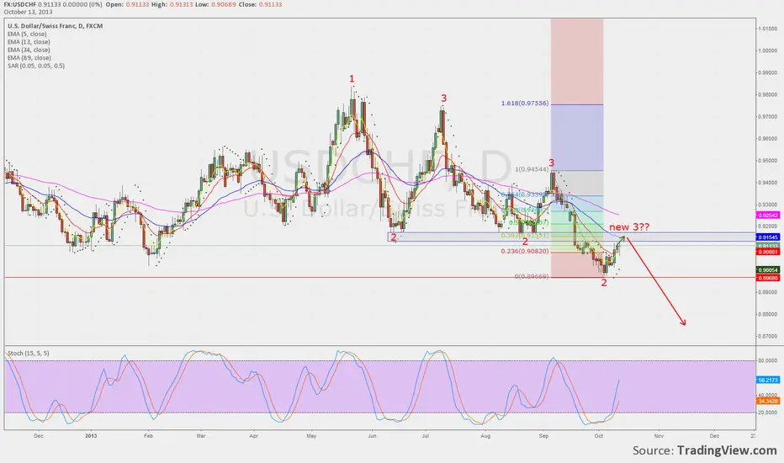Click the Dec label before 2013 on time axis
The width and height of the screenshot is (784, 463).
(39, 436)
